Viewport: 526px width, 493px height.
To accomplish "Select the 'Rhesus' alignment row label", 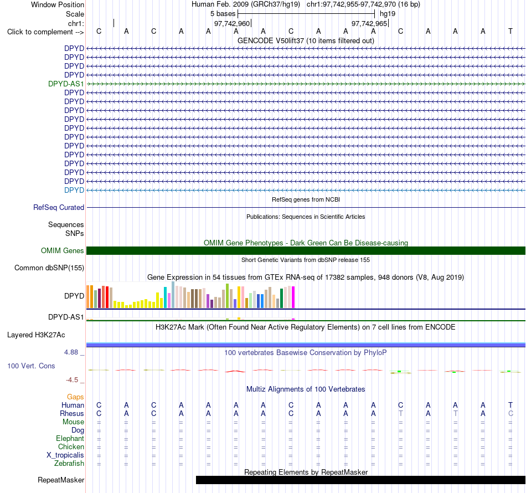I will [x=72, y=414].
